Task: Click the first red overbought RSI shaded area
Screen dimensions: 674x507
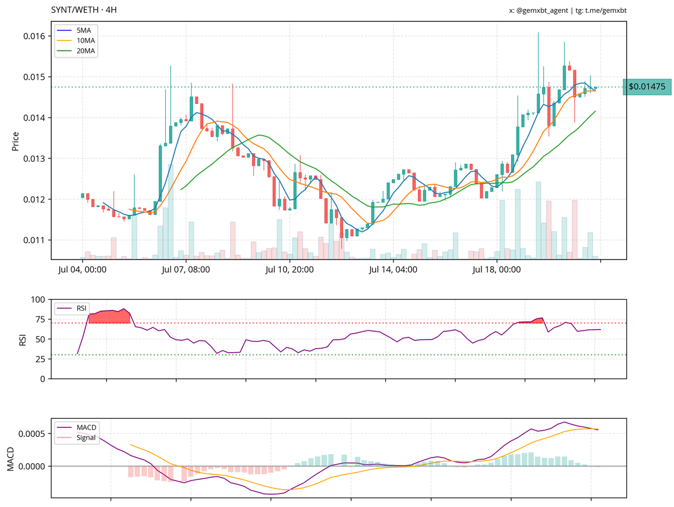Action: (110, 317)
